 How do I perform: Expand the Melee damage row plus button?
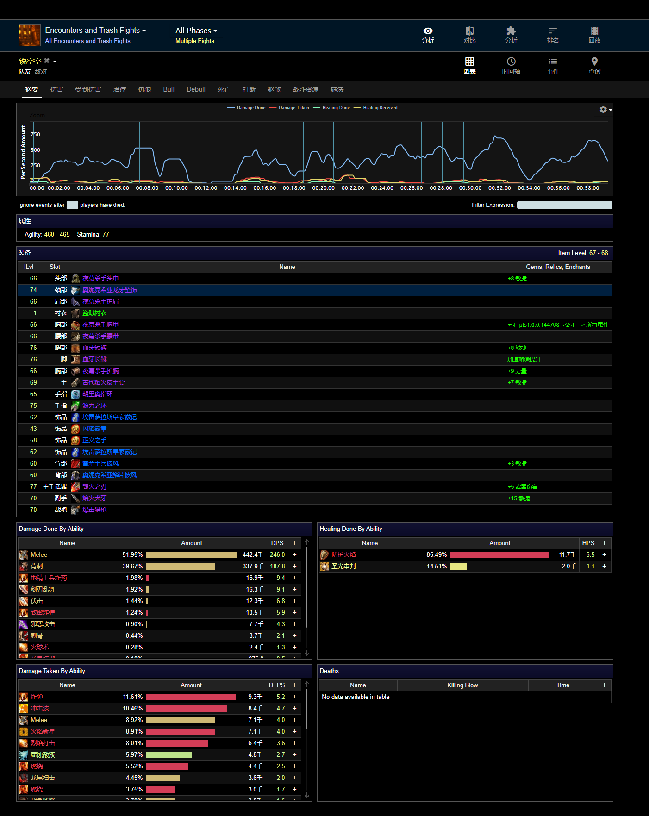(294, 554)
